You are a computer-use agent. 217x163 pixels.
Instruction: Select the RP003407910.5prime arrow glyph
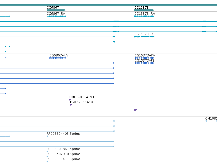point(47,157)
